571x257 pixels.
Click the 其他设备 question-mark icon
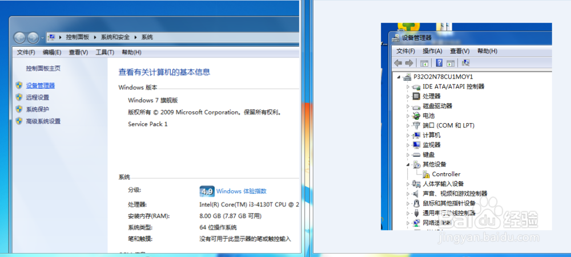(417, 165)
